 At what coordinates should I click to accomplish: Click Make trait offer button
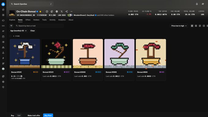tap(34, 115)
